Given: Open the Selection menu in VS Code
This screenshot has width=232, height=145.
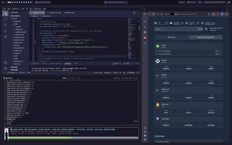Looking at the screenshot, I should (16, 9).
